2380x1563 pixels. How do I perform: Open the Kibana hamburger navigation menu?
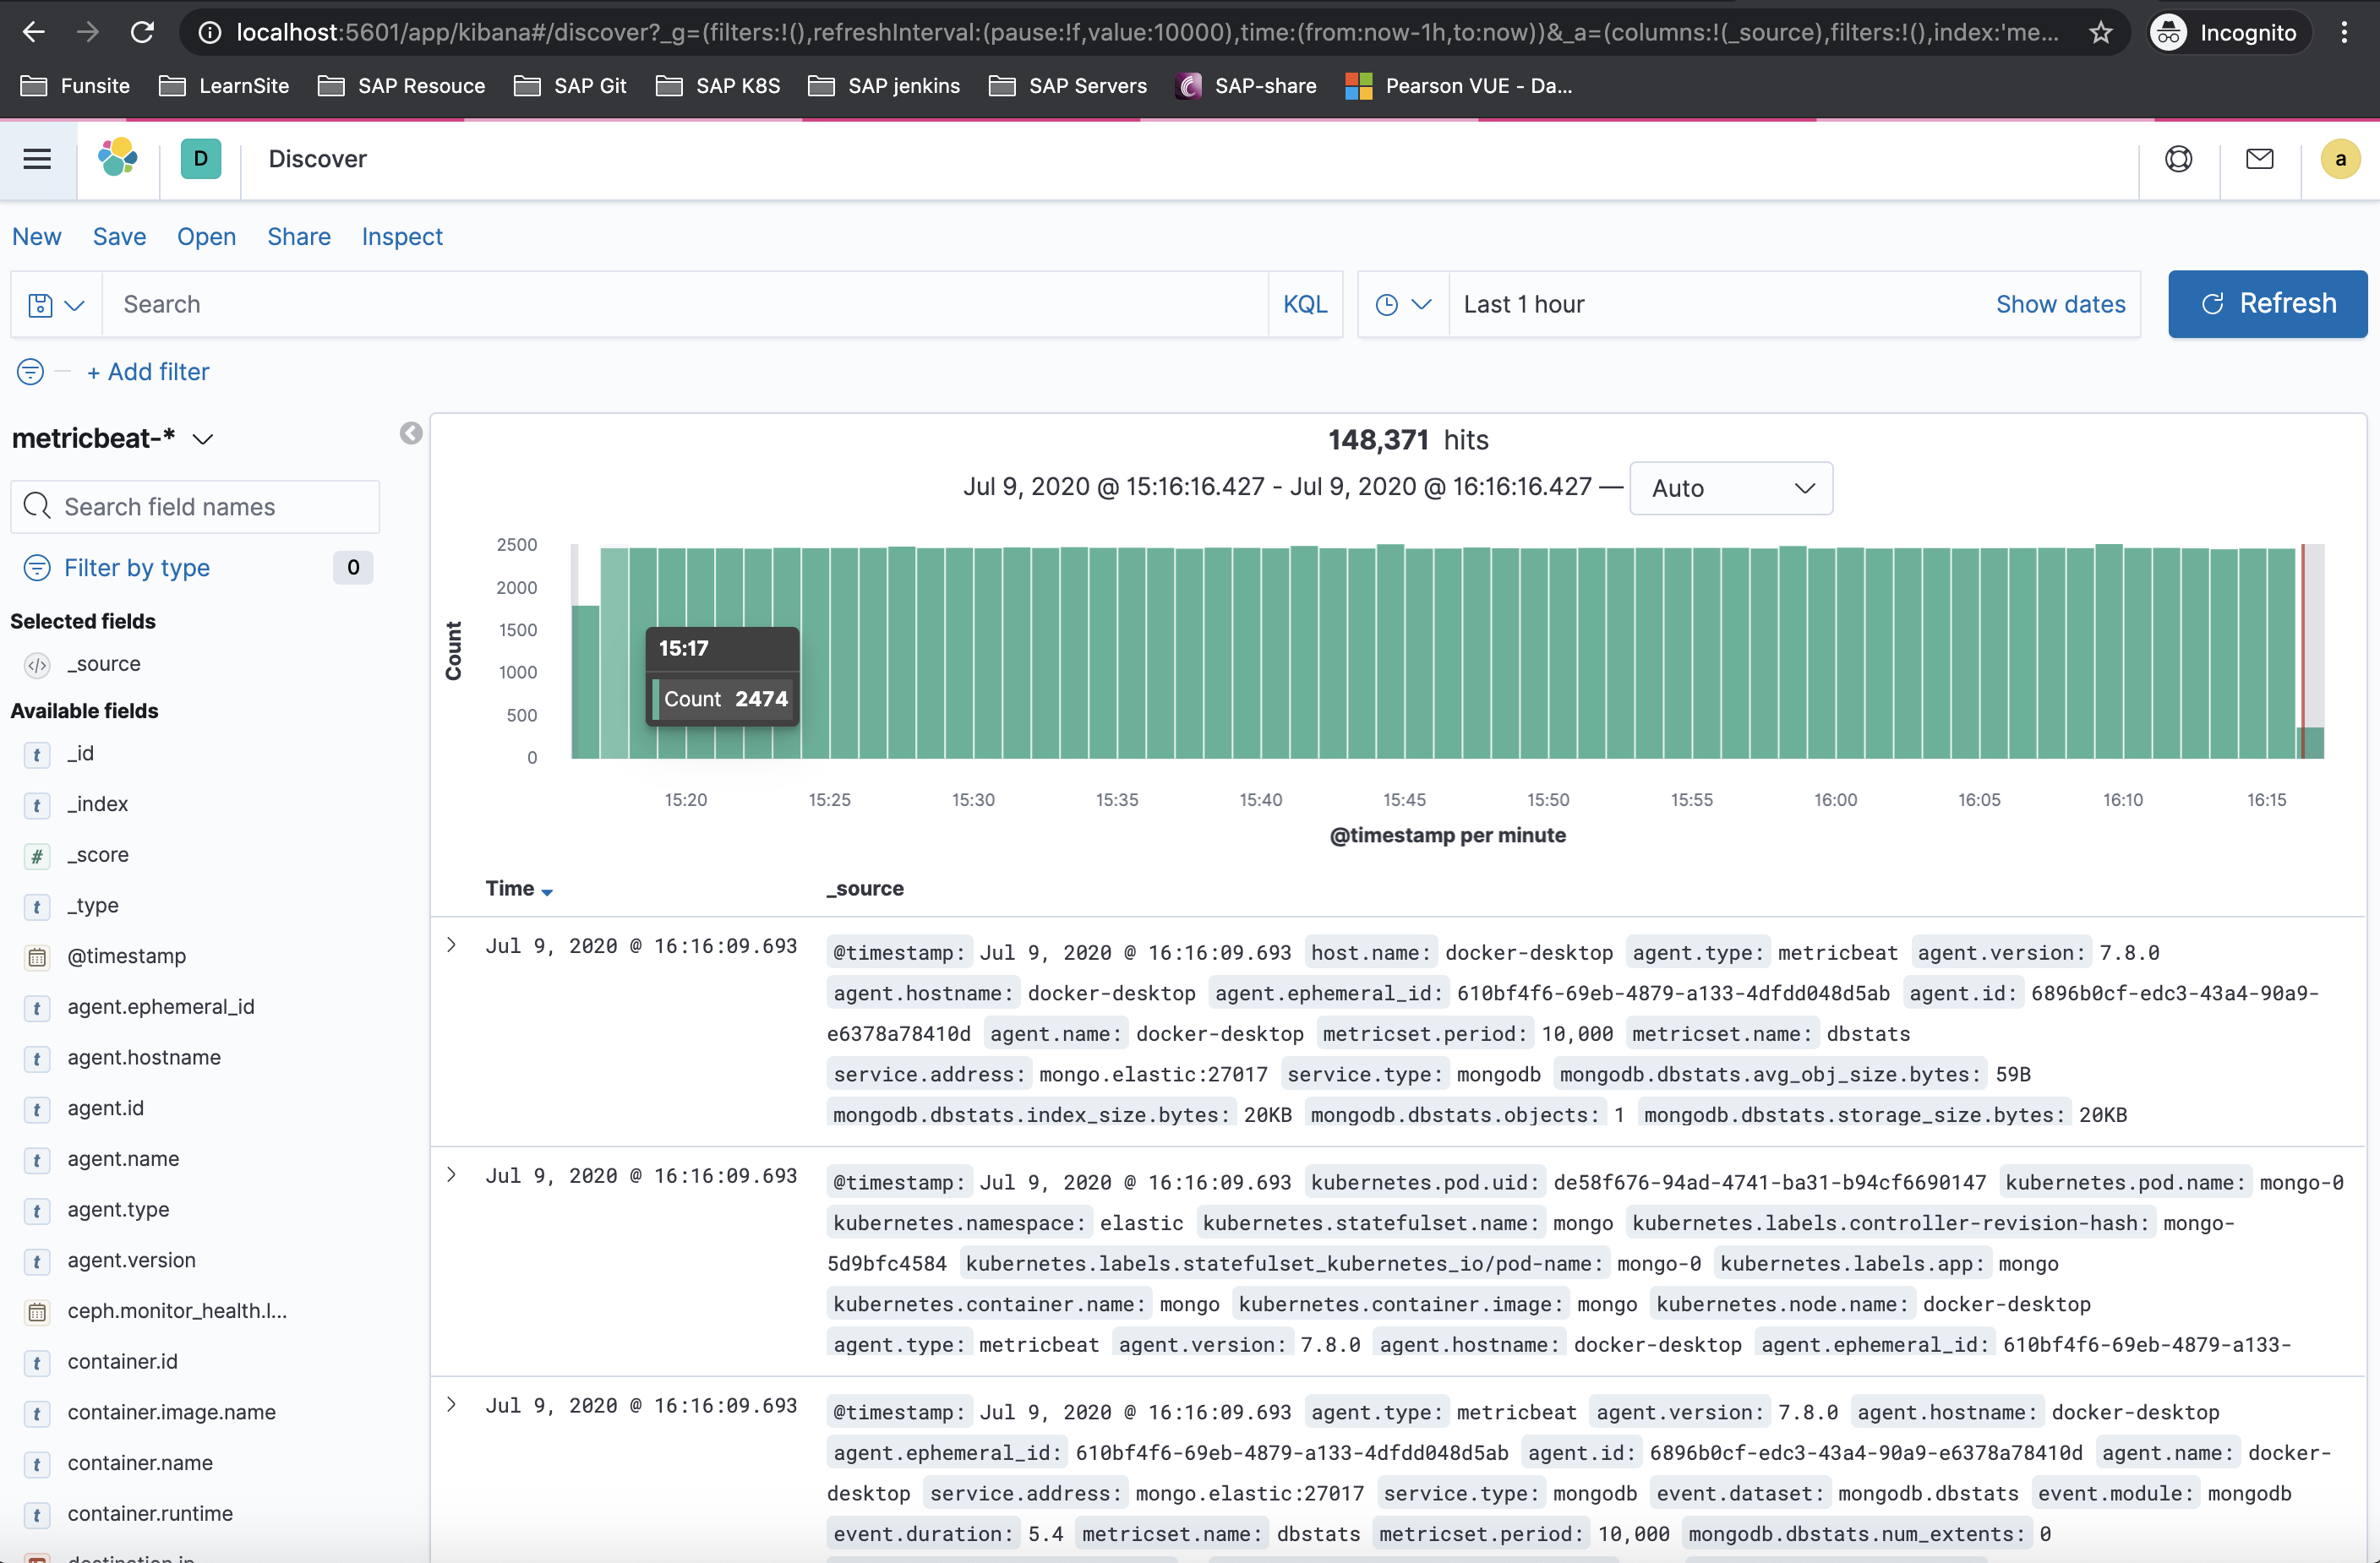pyautogui.click(x=37, y=159)
